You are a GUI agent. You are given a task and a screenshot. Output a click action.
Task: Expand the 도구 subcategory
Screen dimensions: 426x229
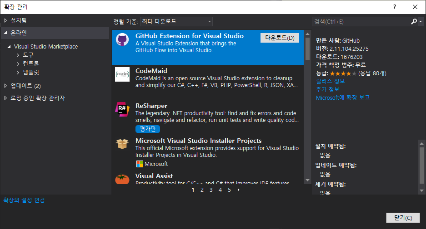(x=18, y=55)
